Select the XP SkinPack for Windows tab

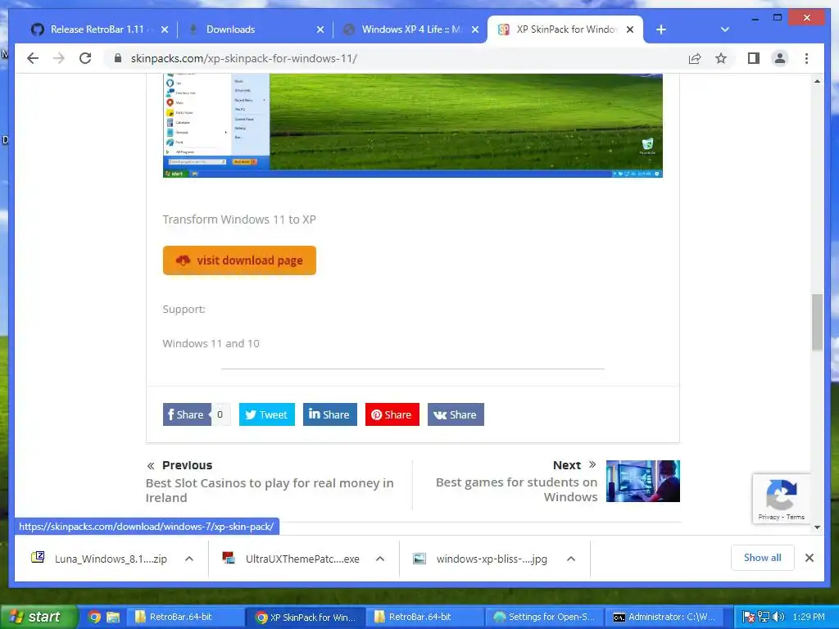click(x=565, y=29)
